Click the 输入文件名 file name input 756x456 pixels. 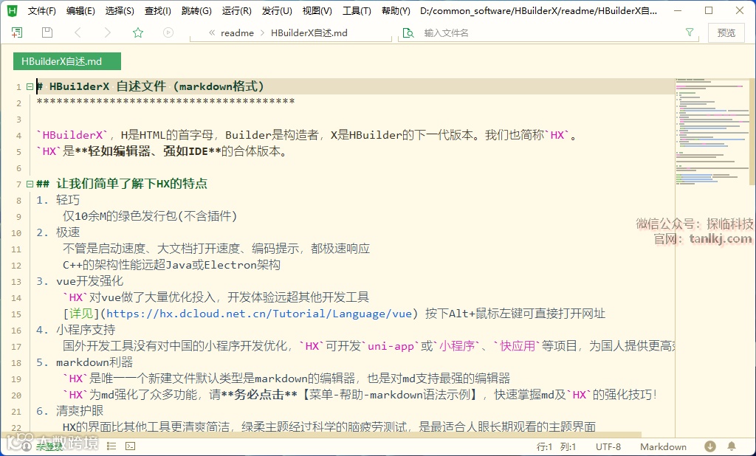(x=549, y=32)
